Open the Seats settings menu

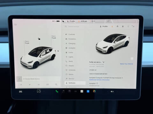pos(69,61)
